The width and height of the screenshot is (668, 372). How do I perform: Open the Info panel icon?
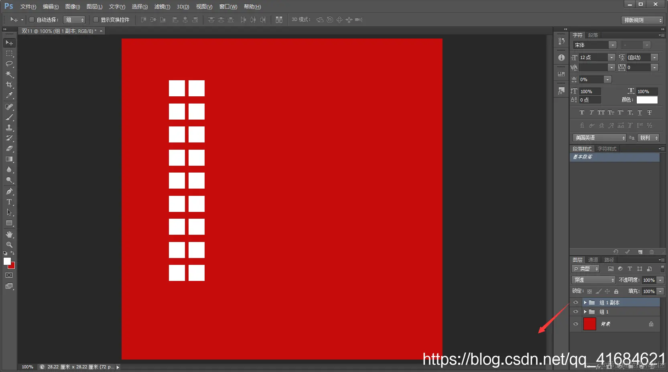pyautogui.click(x=561, y=57)
